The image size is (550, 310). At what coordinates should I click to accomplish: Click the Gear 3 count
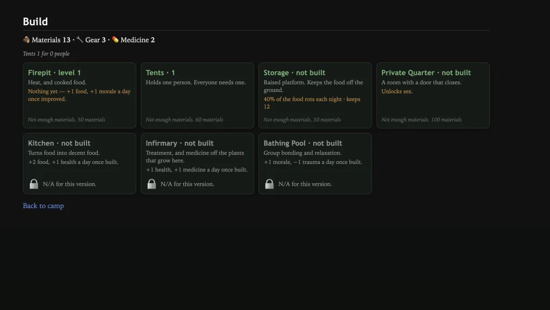point(96,40)
